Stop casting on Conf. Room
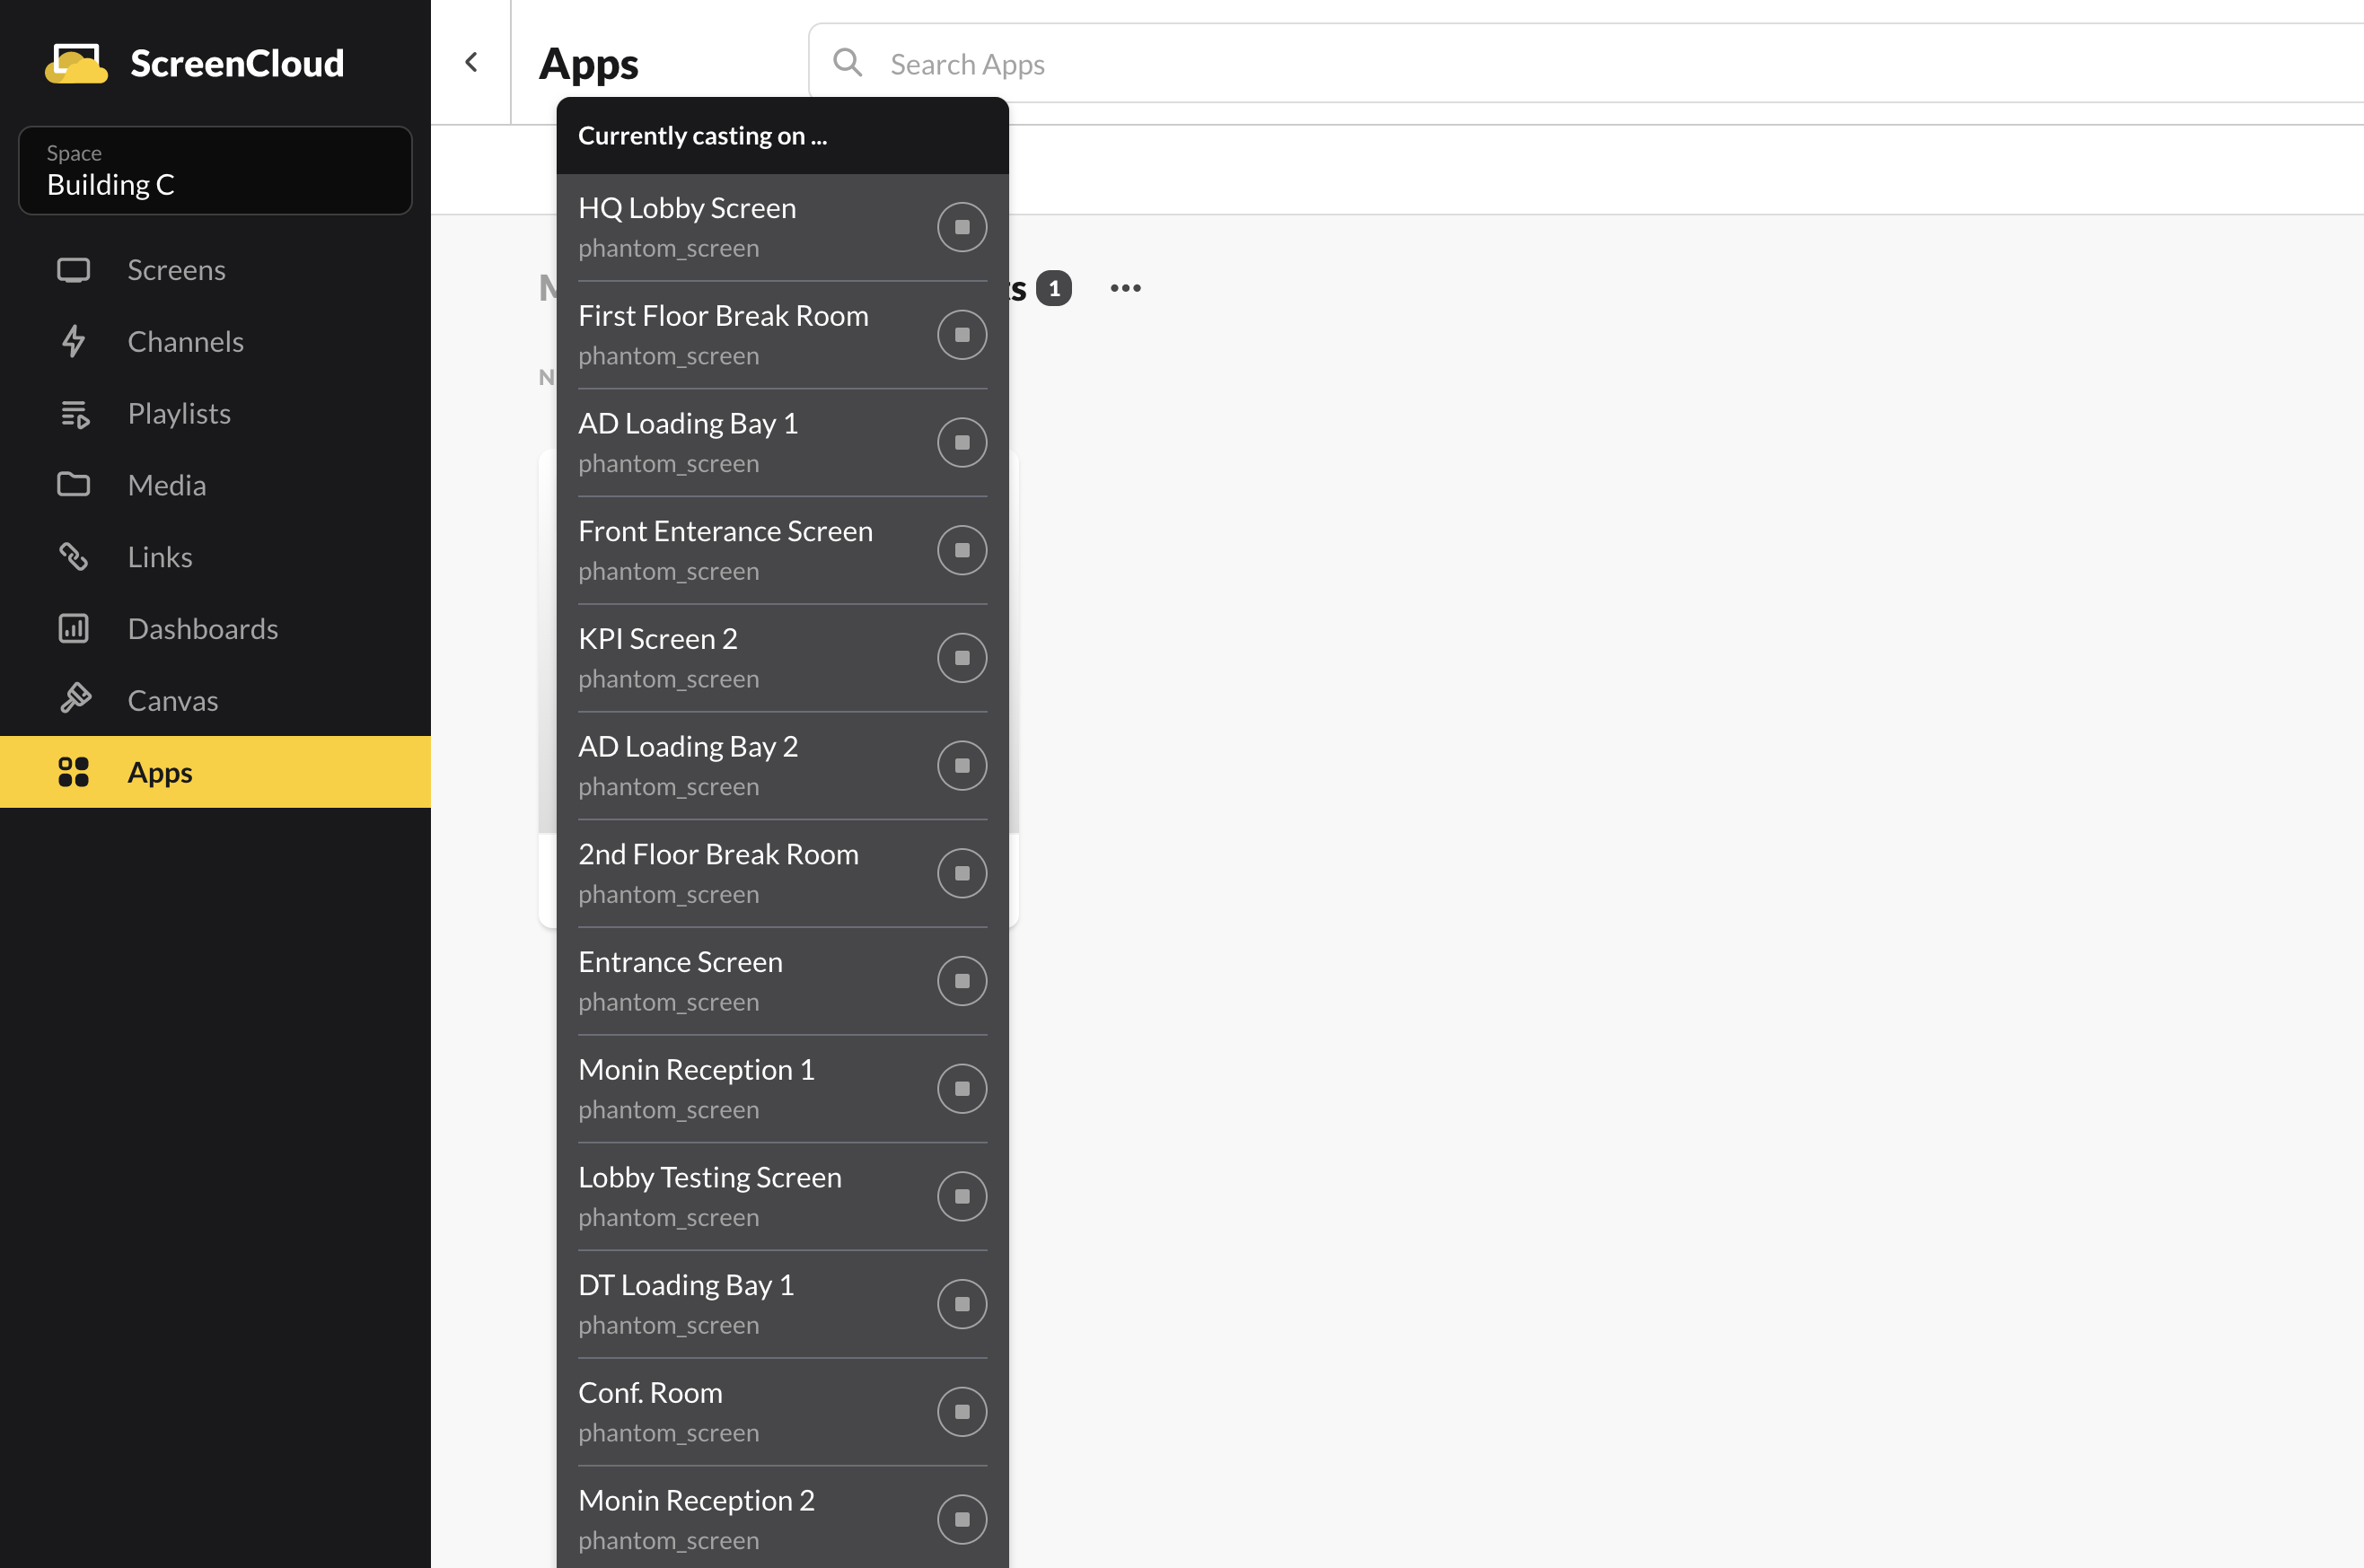This screenshot has width=2364, height=1568. [962, 1412]
